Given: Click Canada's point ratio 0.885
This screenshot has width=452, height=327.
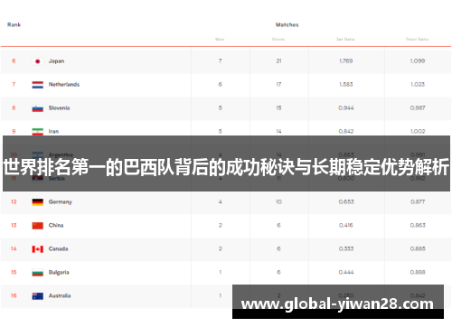Looking at the screenshot, I should (x=418, y=248).
